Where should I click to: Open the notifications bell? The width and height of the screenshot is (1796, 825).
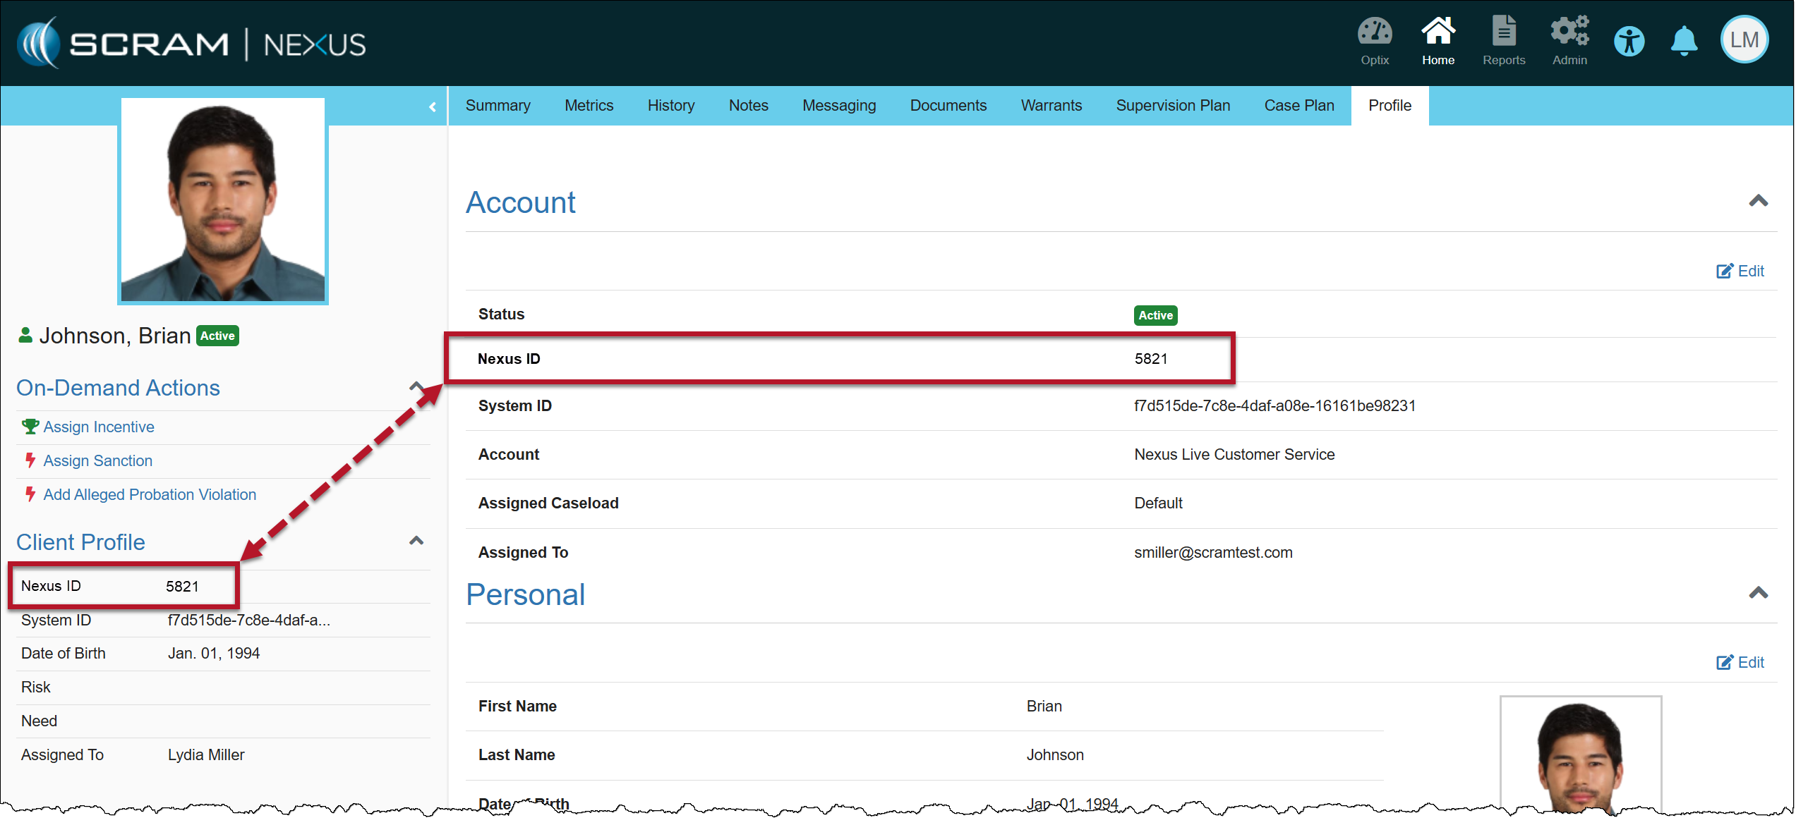pyautogui.click(x=1684, y=41)
